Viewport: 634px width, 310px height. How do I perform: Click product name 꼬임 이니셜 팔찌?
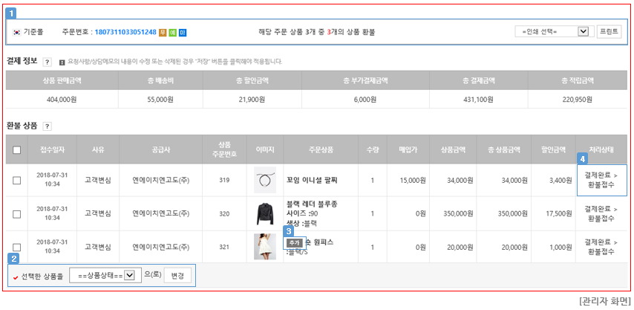312,181
